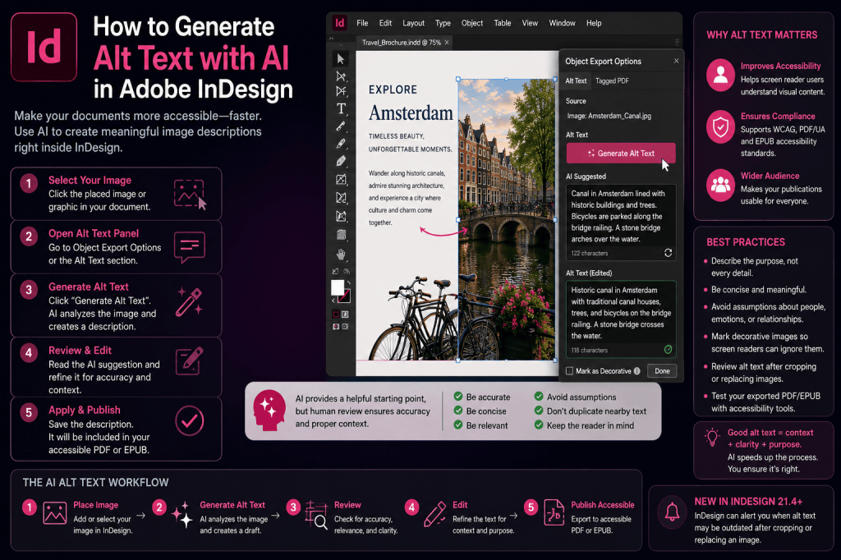Open the Table menu
841x560 pixels.
[503, 23]
